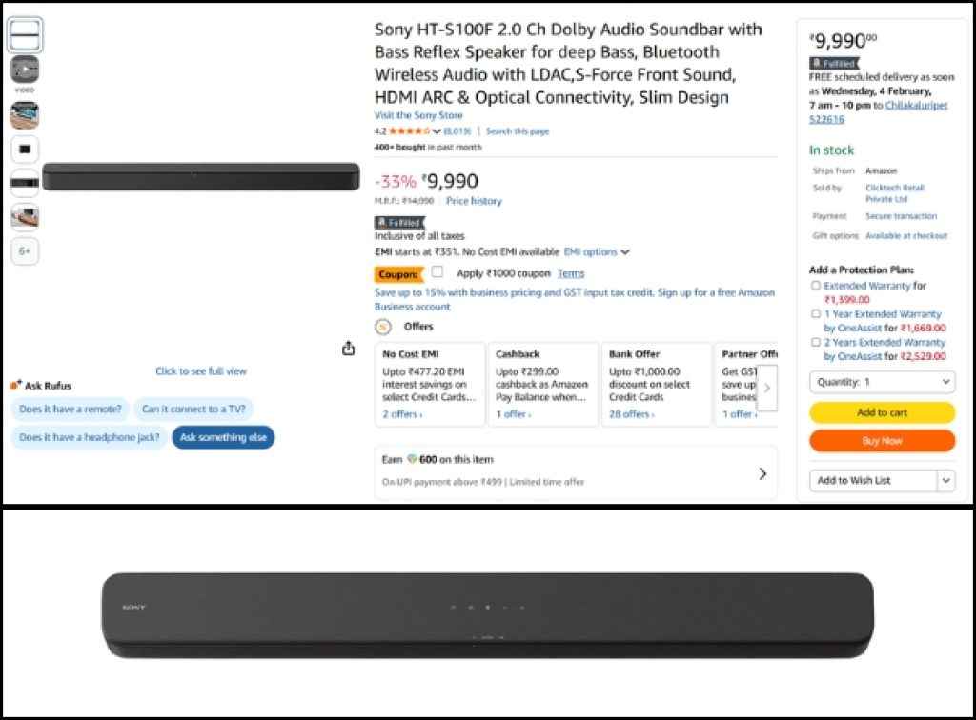The image size is (976, 720).
Task: Click the Buy Now button
Action: [882, 440]
